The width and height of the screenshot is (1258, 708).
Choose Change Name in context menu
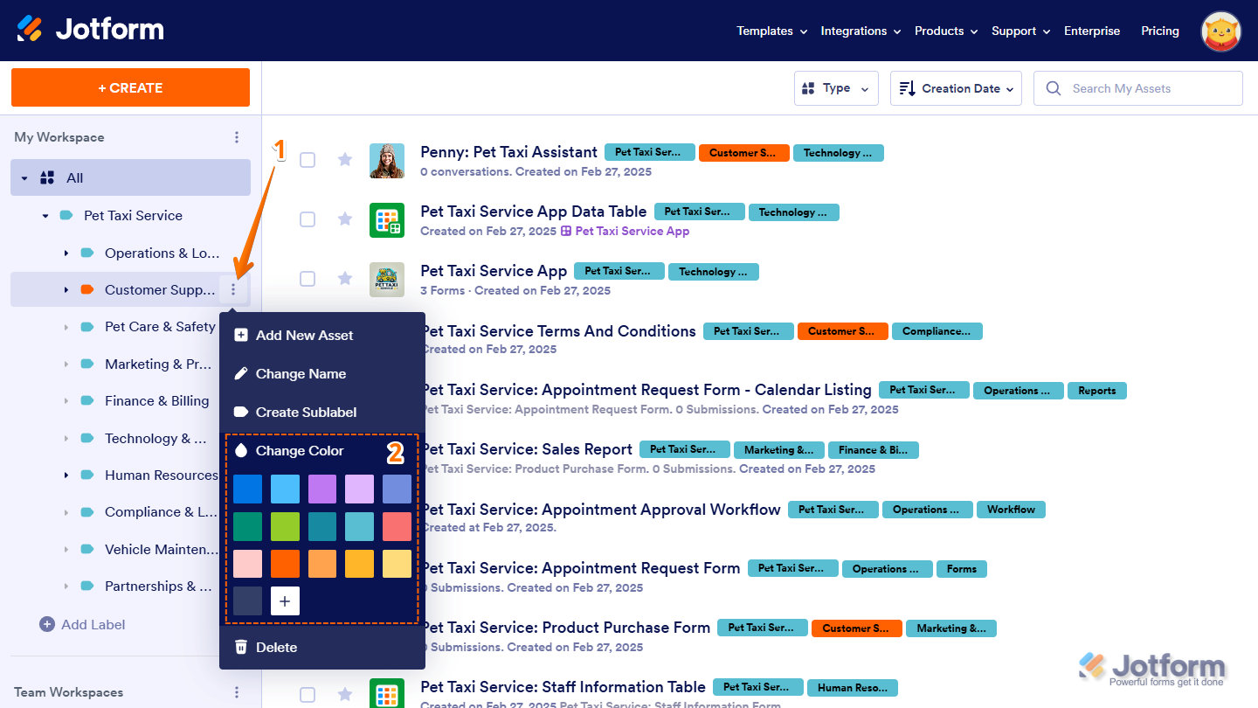pyautogui.click(x=301, y=374)
